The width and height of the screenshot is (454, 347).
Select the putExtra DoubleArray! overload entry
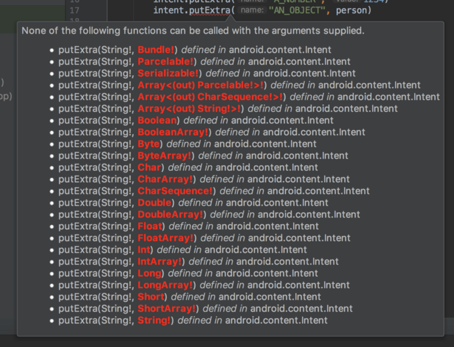tap(209, 215)
